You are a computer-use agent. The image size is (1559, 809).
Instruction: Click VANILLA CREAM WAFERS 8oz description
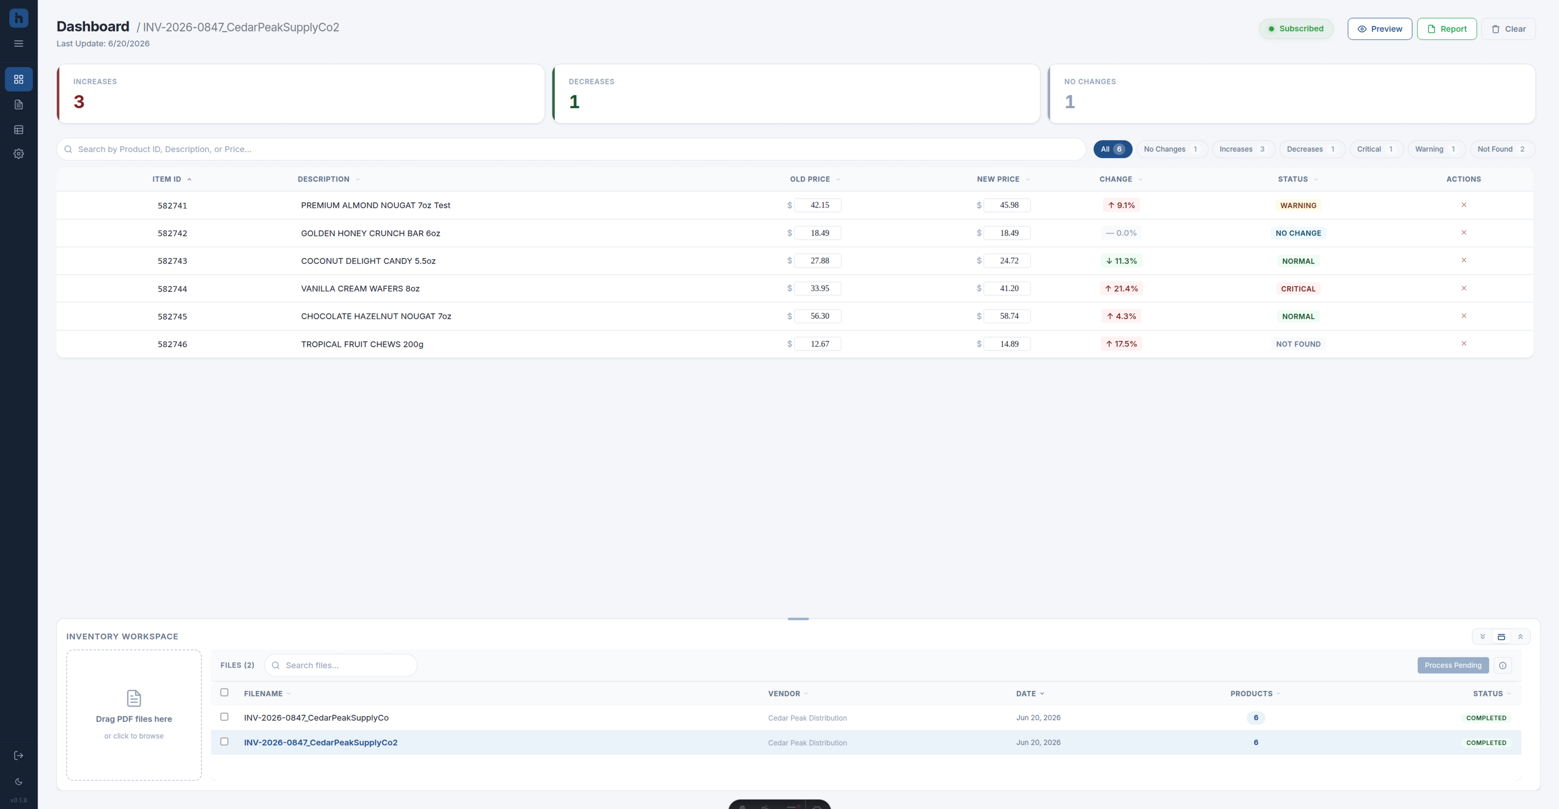(360, 289)
